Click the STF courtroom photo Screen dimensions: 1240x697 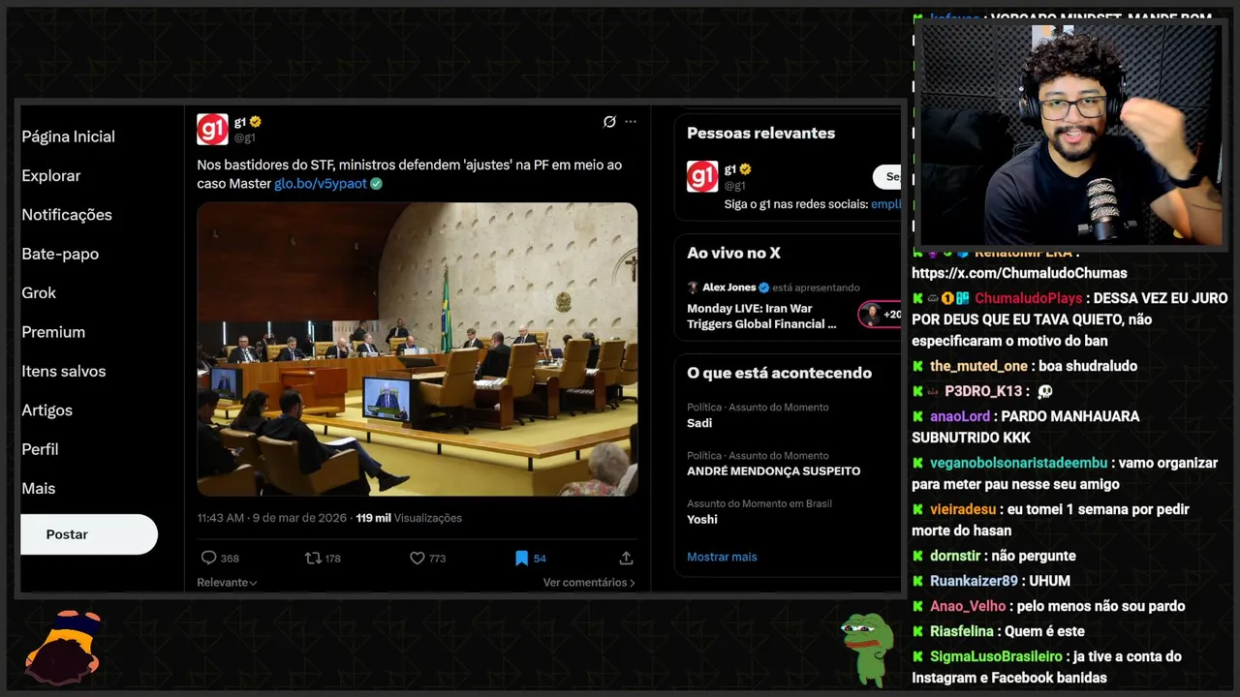(x=418, y=349)
